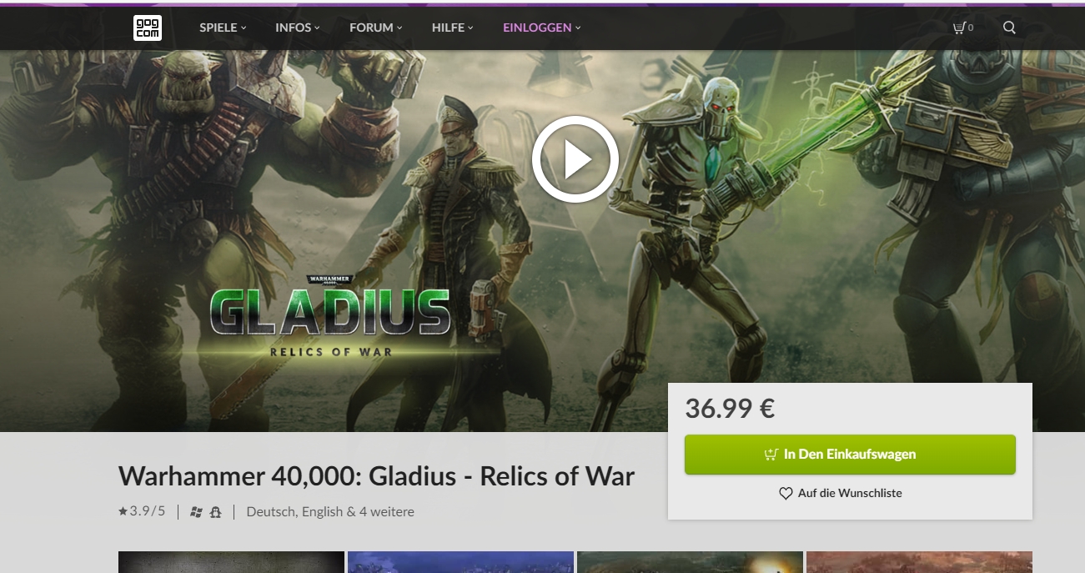Open the shopping cart icon

(x=960, y=28)
